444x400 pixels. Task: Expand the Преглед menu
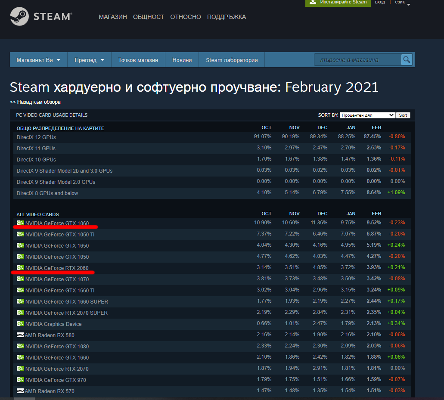[x=90, y=60]
